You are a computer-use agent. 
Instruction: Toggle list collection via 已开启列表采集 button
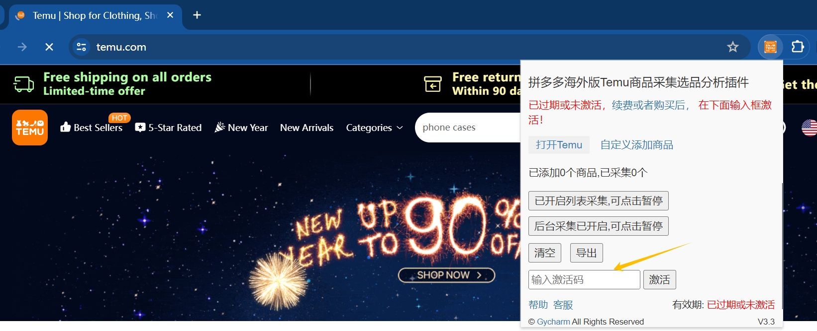tap(599, 201)
